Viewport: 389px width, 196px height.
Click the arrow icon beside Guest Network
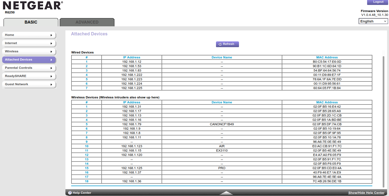coord(51,84)
